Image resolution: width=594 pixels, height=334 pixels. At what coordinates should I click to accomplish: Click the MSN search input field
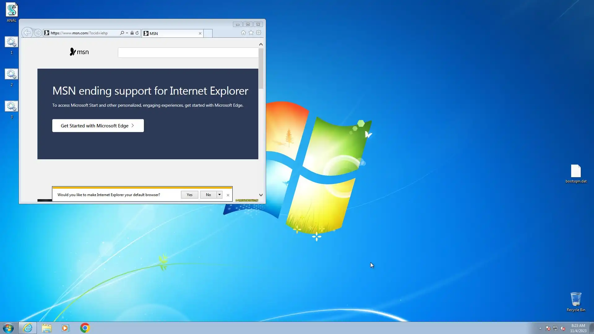(188, 53)
